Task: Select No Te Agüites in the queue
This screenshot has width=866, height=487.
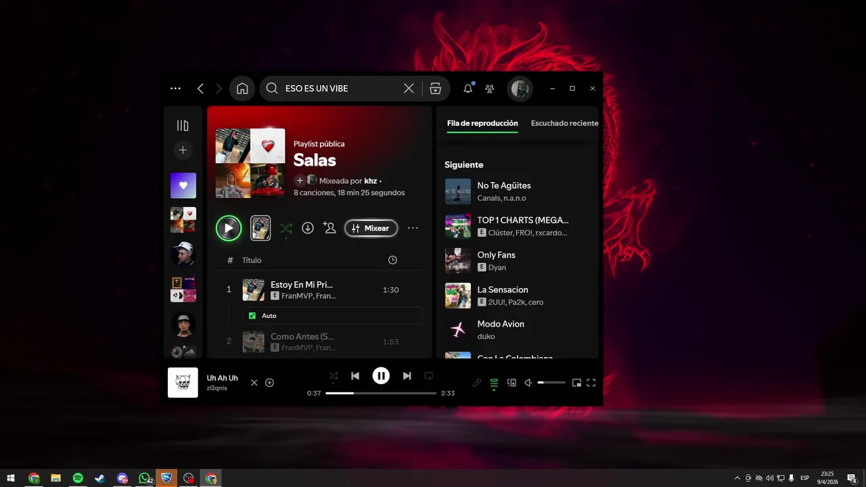Action: (x=518, y=191)
